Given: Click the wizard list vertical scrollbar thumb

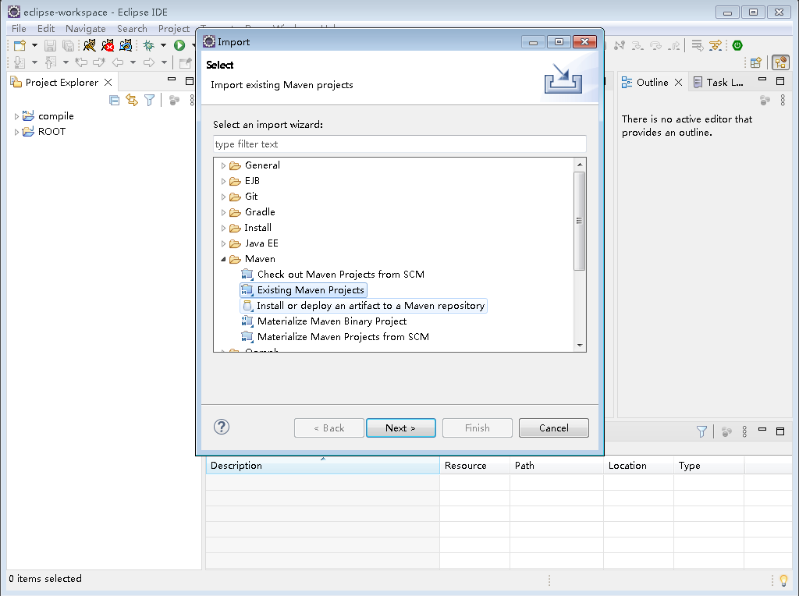Looking at the screenshot, I should [x=580, y=221].
